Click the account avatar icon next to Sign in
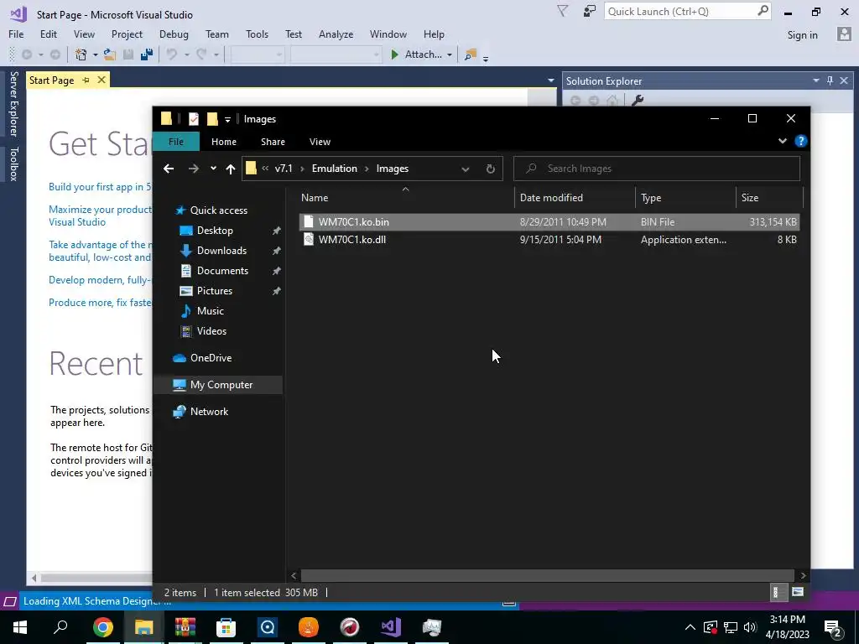The height and width of the screenshot is (644, 859). [x=844, y=34]
